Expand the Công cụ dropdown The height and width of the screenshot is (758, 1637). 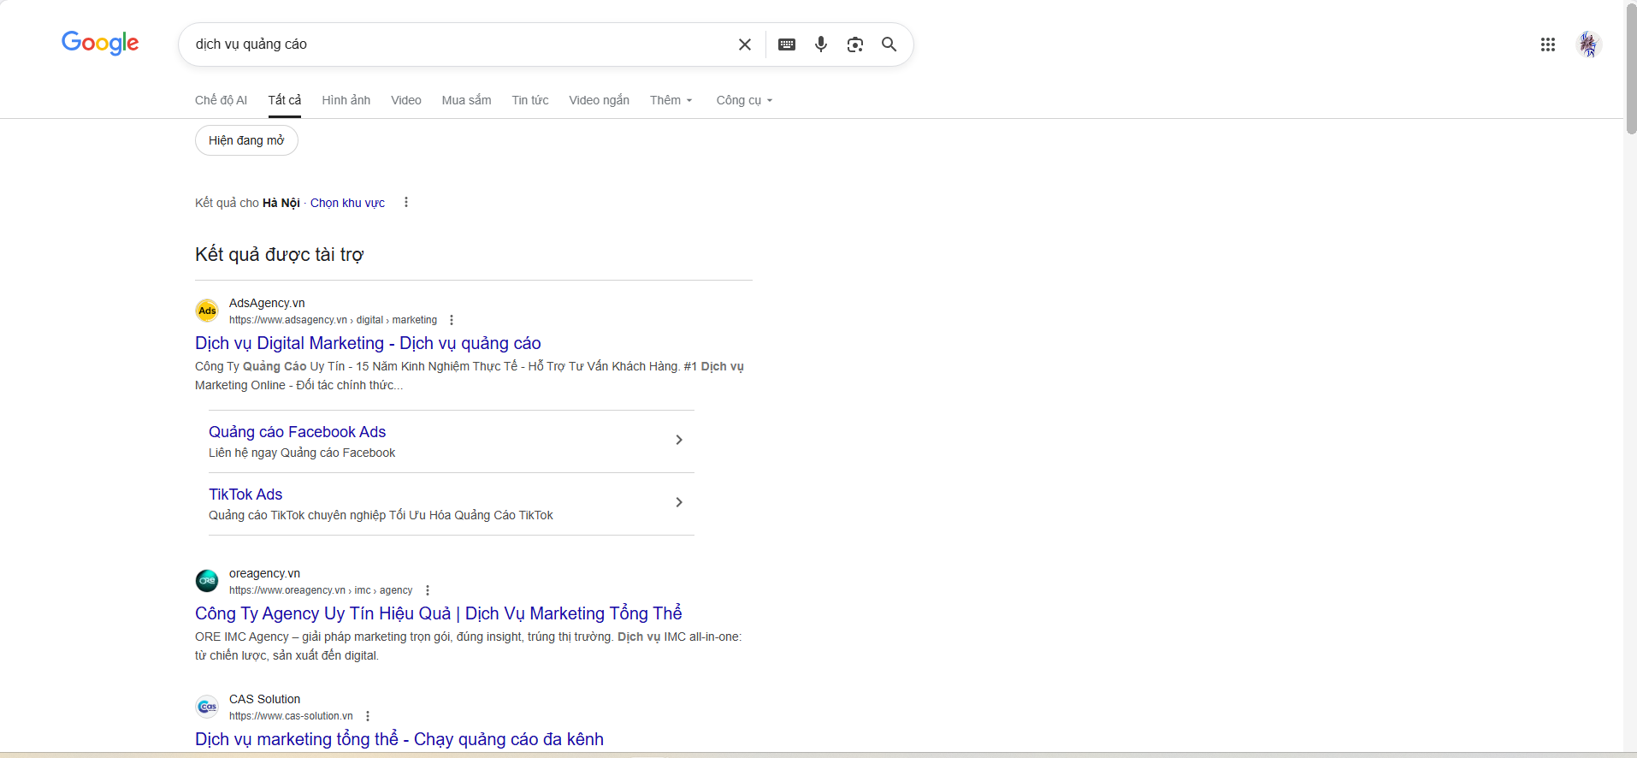pos(744,100)
